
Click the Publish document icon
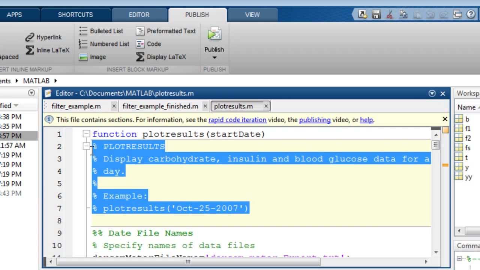click(214, 34)
